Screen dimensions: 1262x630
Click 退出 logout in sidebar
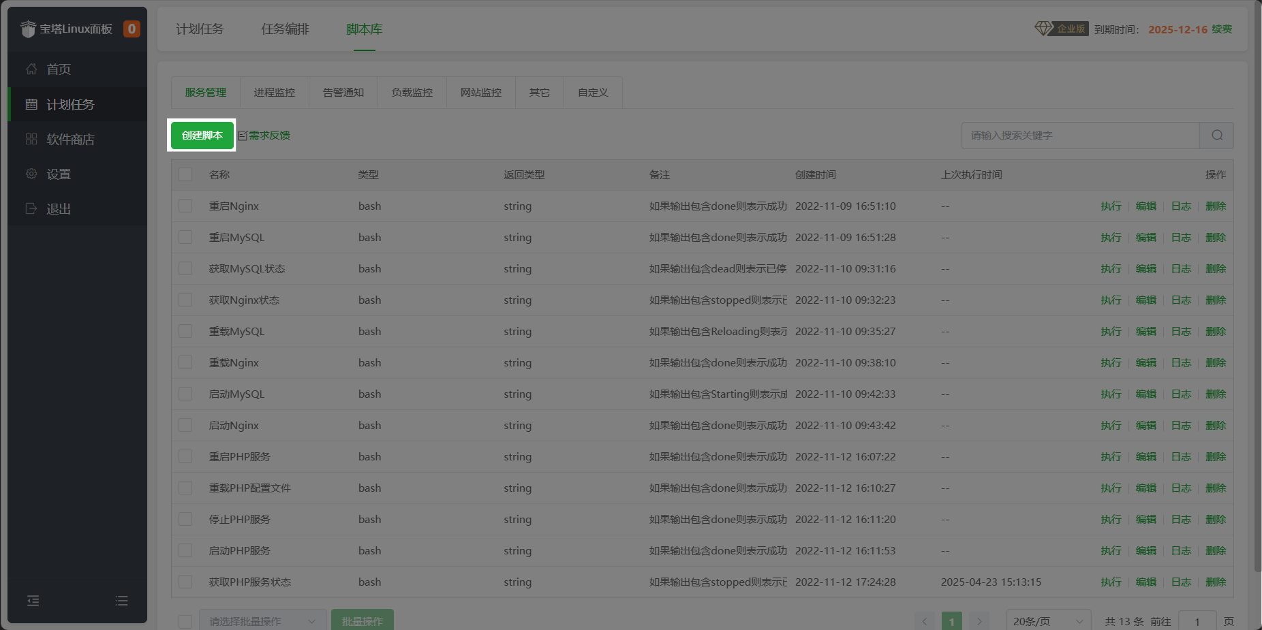[x=77, y=208]
